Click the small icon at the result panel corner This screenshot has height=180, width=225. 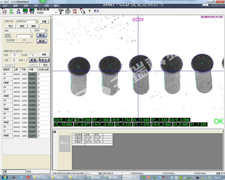(54, 132)
